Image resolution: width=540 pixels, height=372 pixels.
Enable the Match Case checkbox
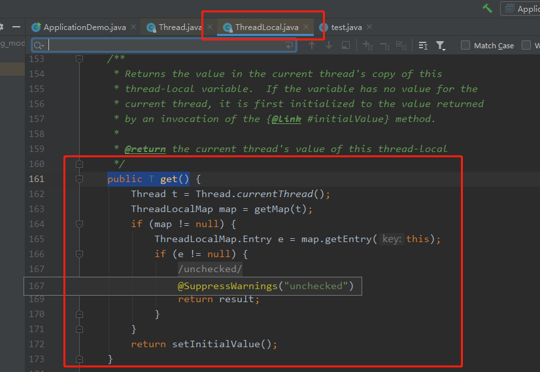(x=465, y=46)
